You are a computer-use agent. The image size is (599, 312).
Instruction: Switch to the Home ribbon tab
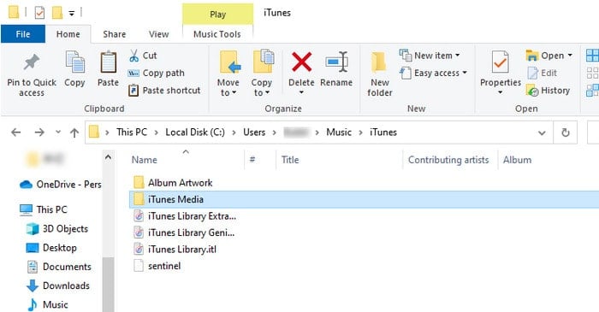click(68, 34)
